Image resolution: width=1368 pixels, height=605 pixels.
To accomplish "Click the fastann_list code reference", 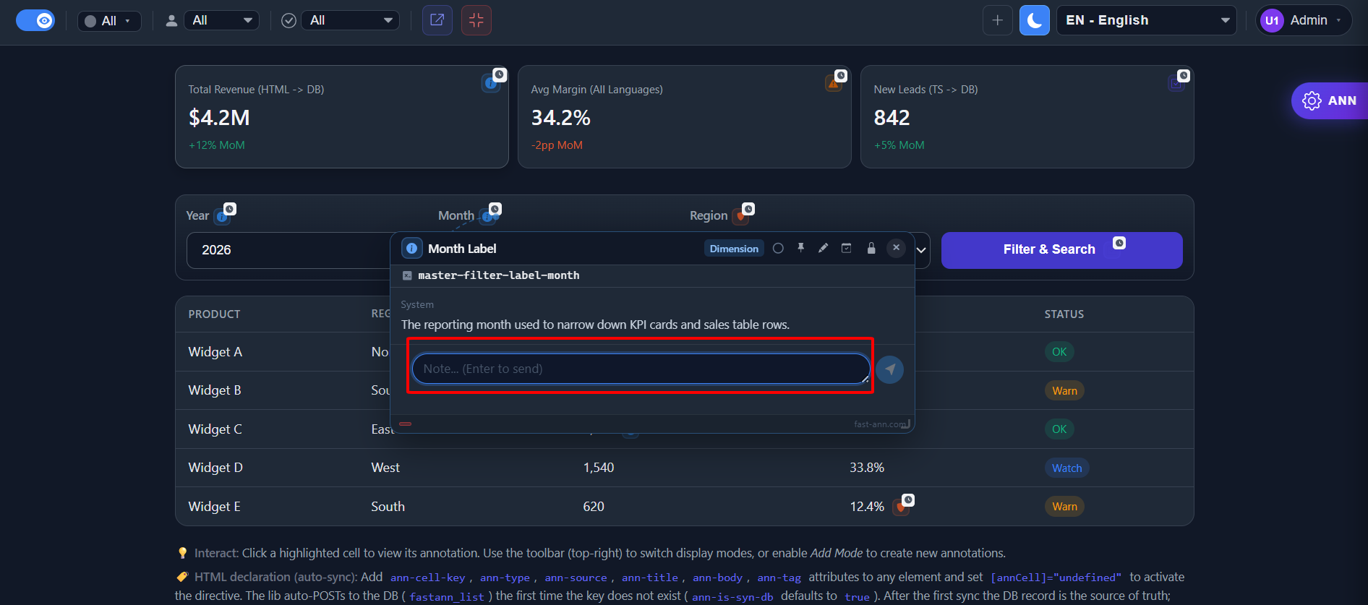I will point(447,596).
